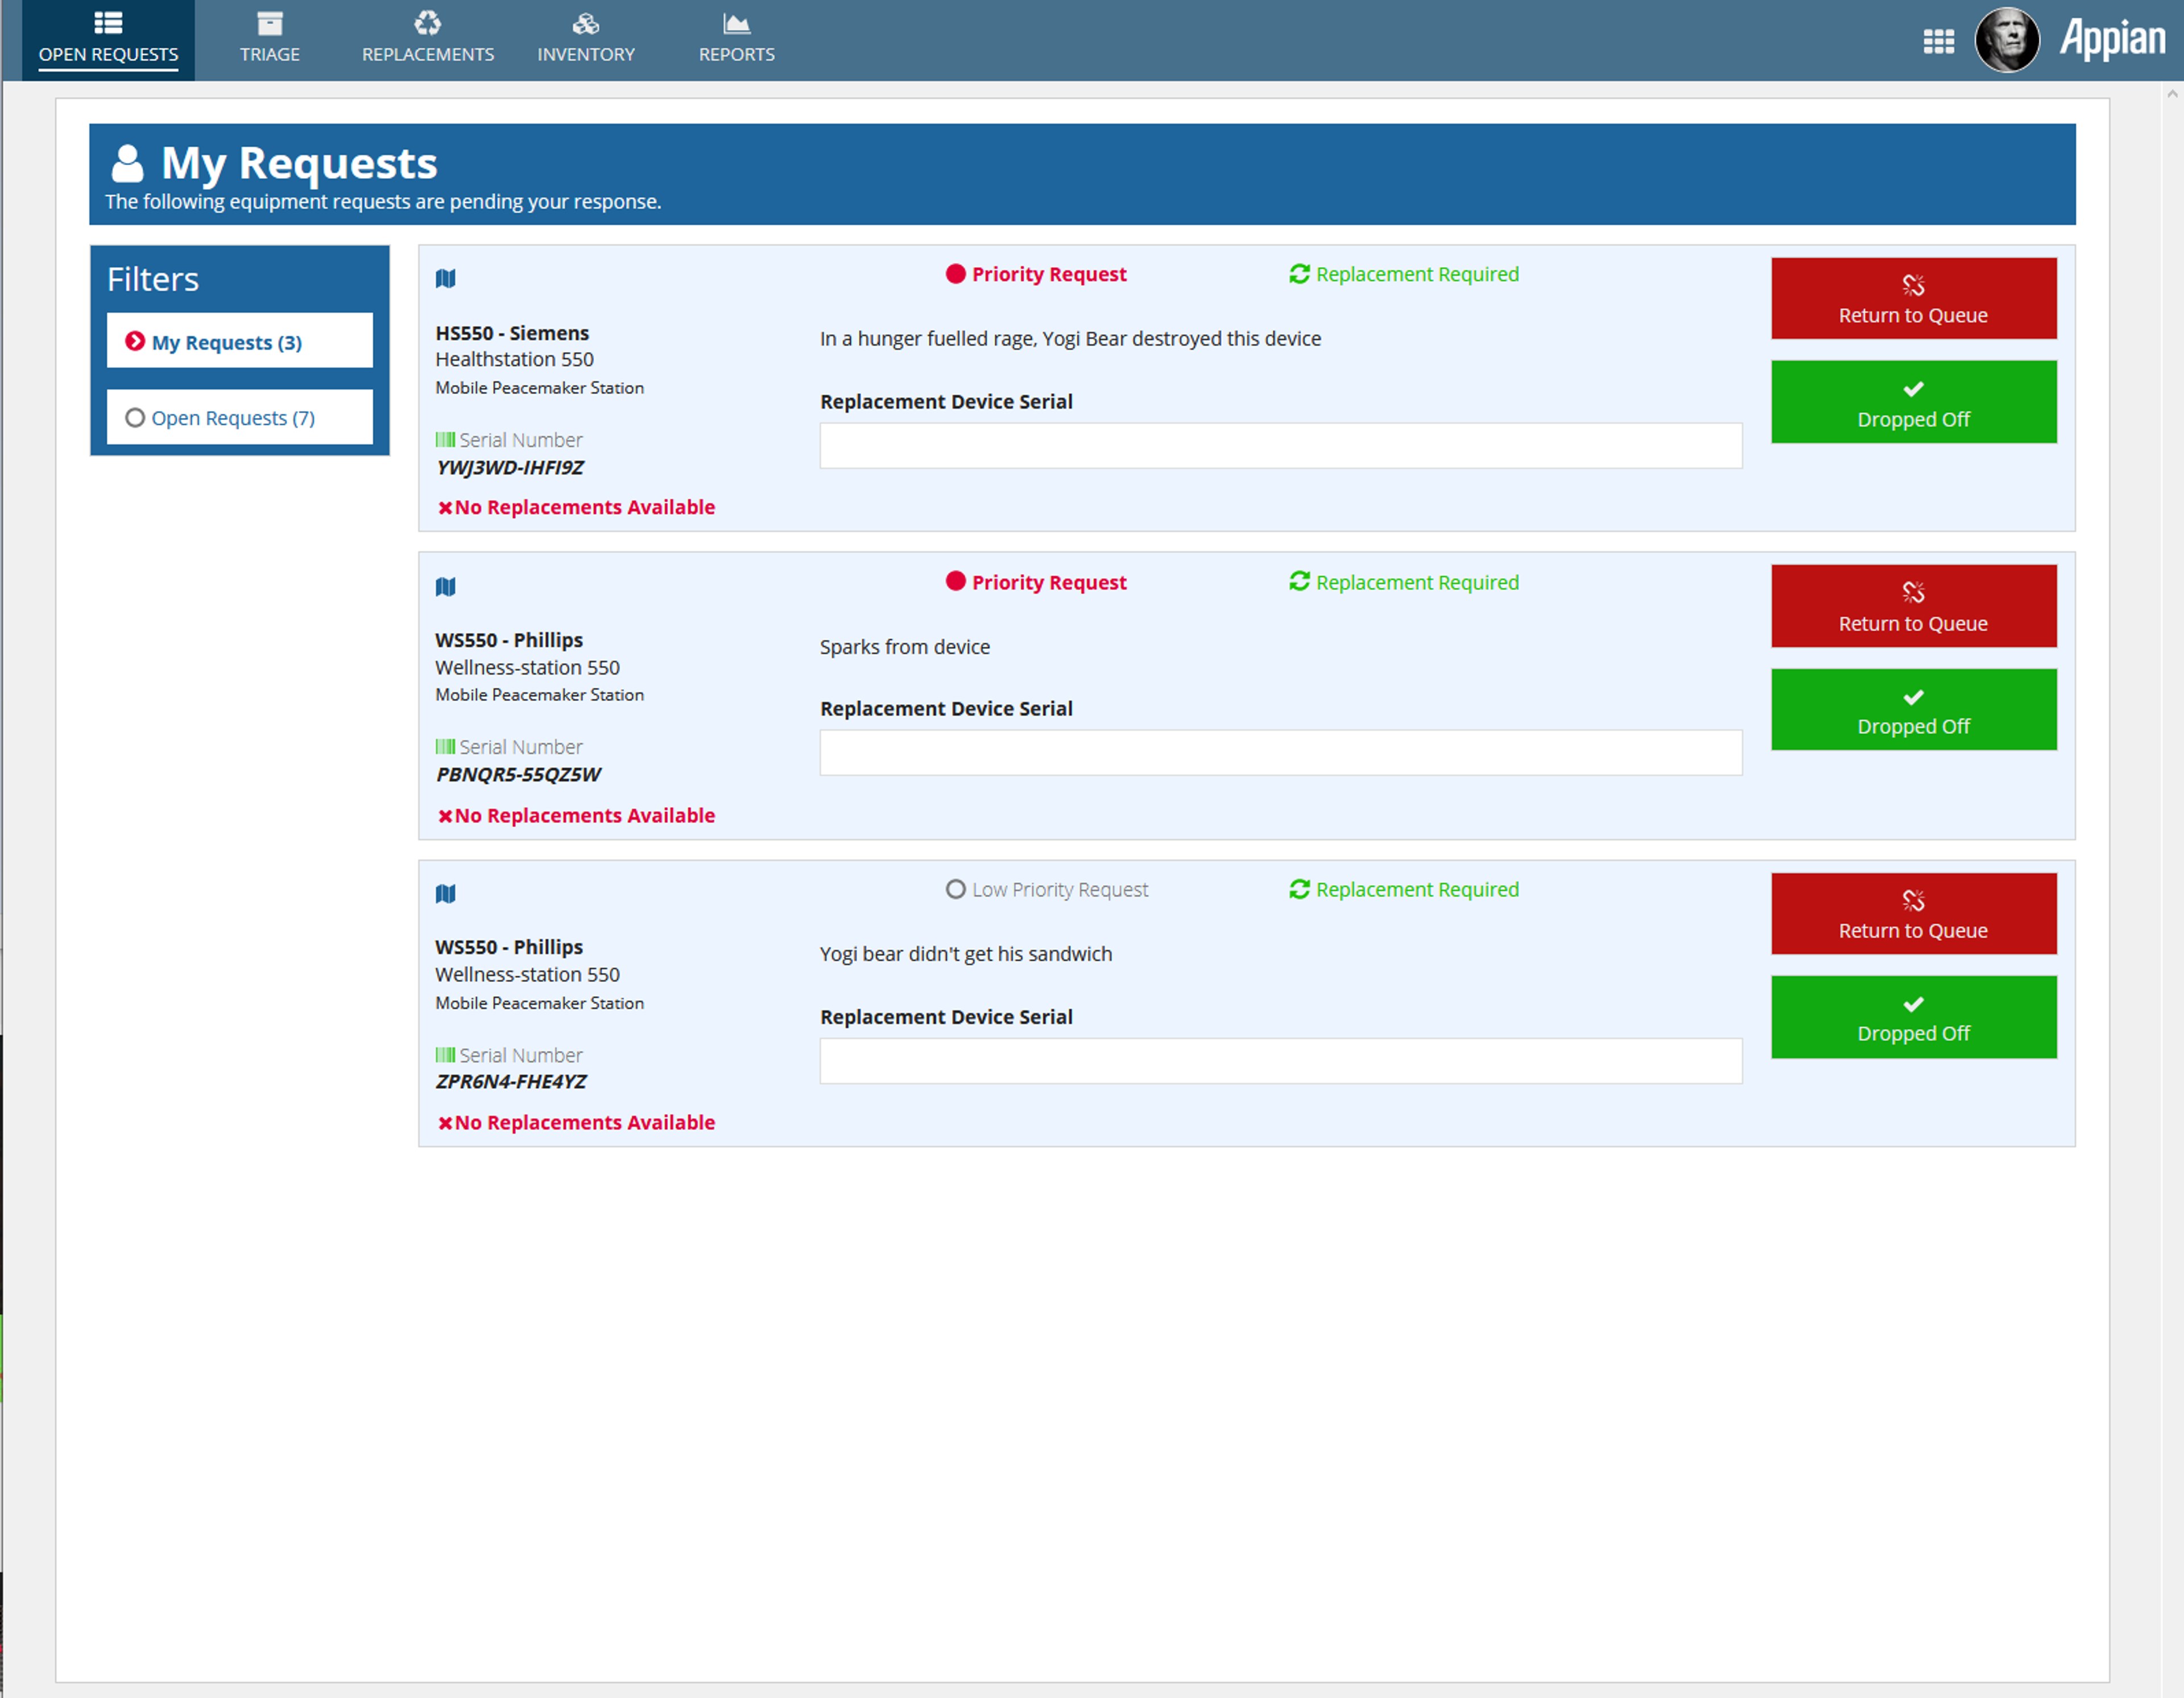Click the text 'Yogi bear didn't get his sandwich'
The height and width of the screenshot is (1698, 2184).
(x=966, y=954)
